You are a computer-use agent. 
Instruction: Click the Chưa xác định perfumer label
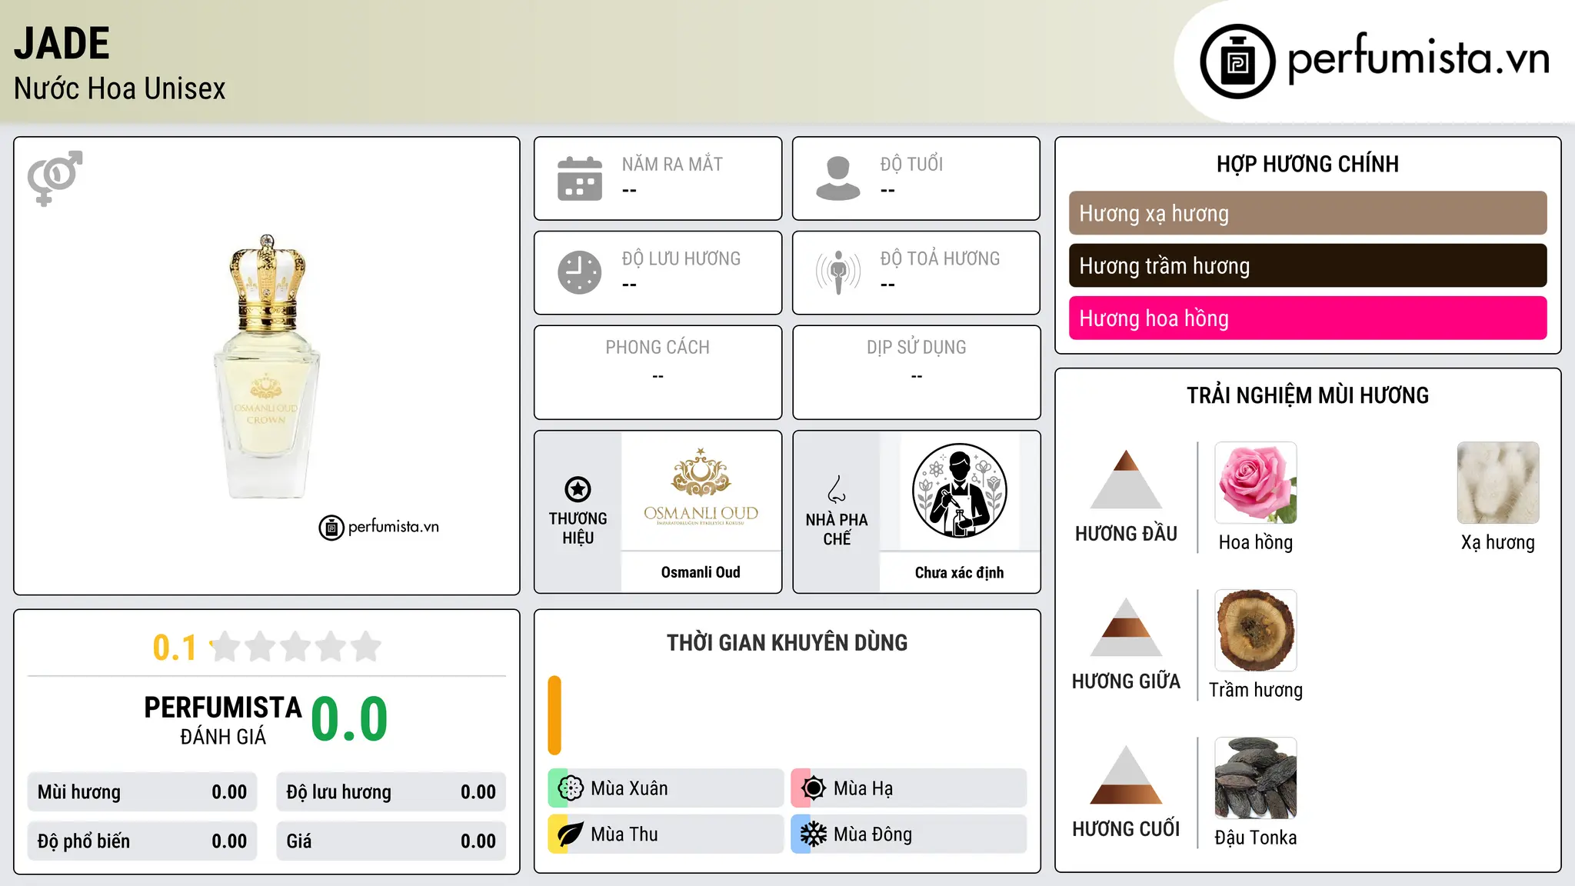click(x=959, y=572)
